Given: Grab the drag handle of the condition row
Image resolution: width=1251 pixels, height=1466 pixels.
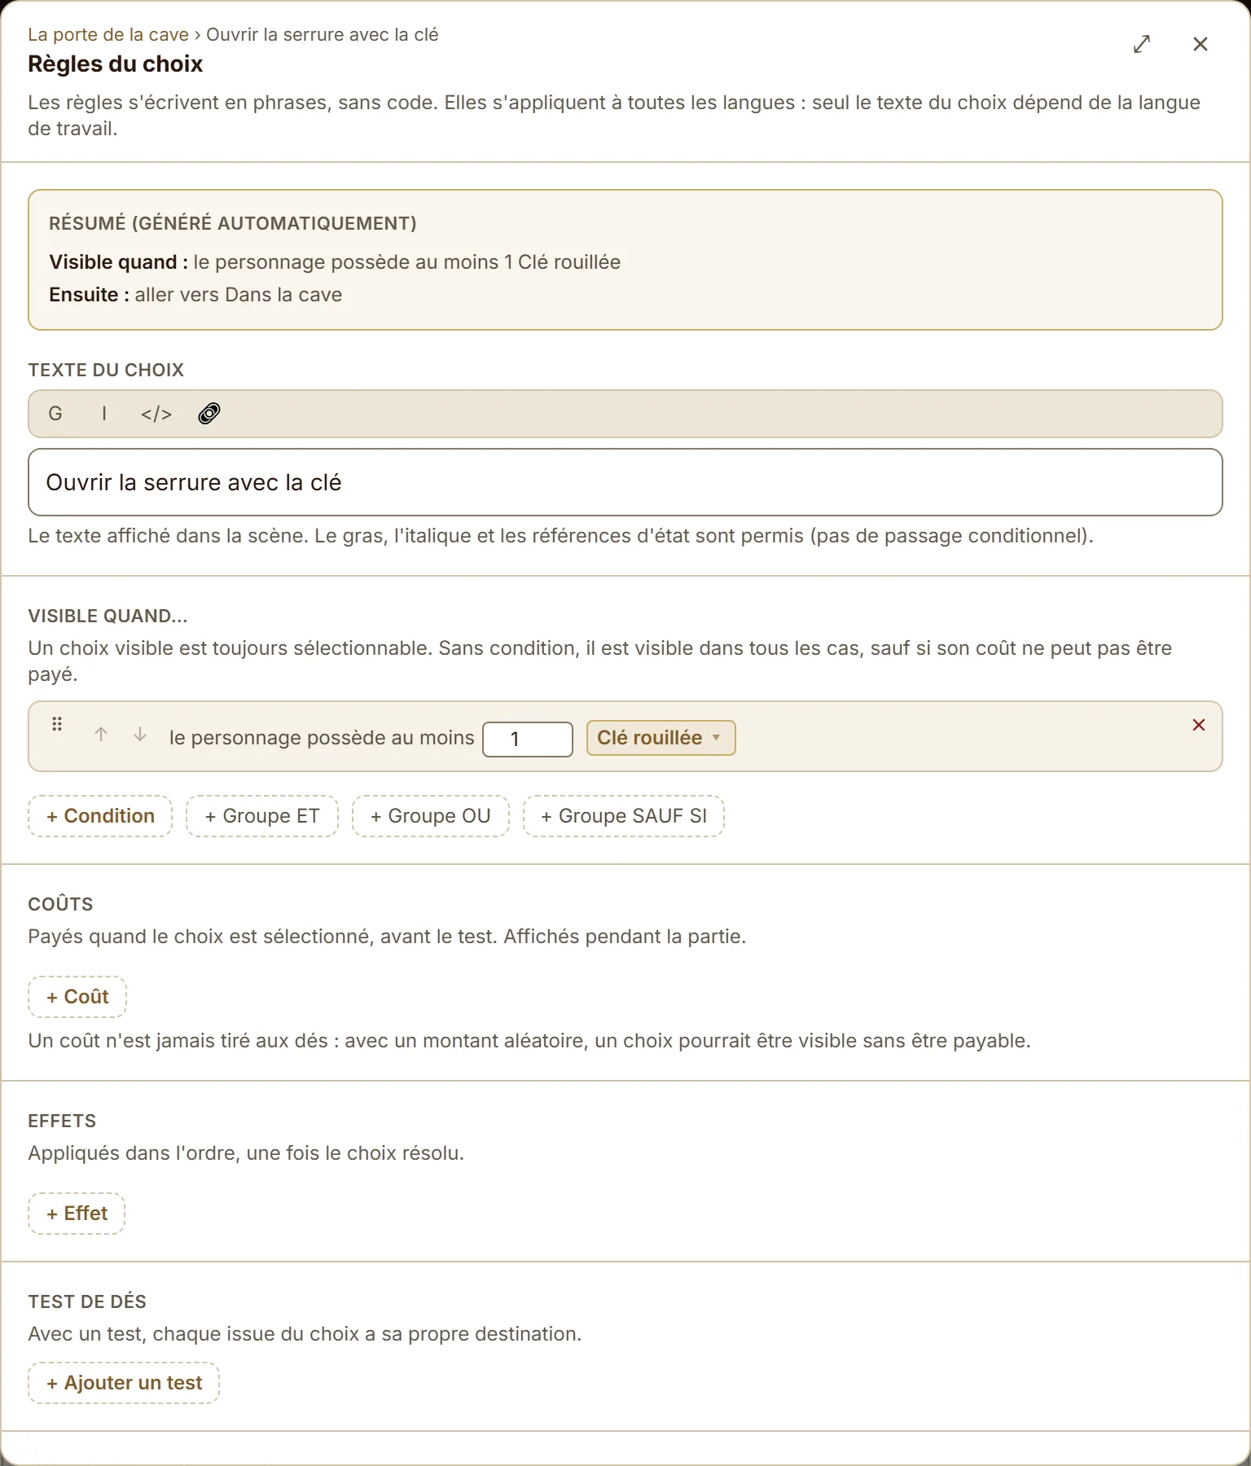Looking at the screenshot, I should click(57, 724).
